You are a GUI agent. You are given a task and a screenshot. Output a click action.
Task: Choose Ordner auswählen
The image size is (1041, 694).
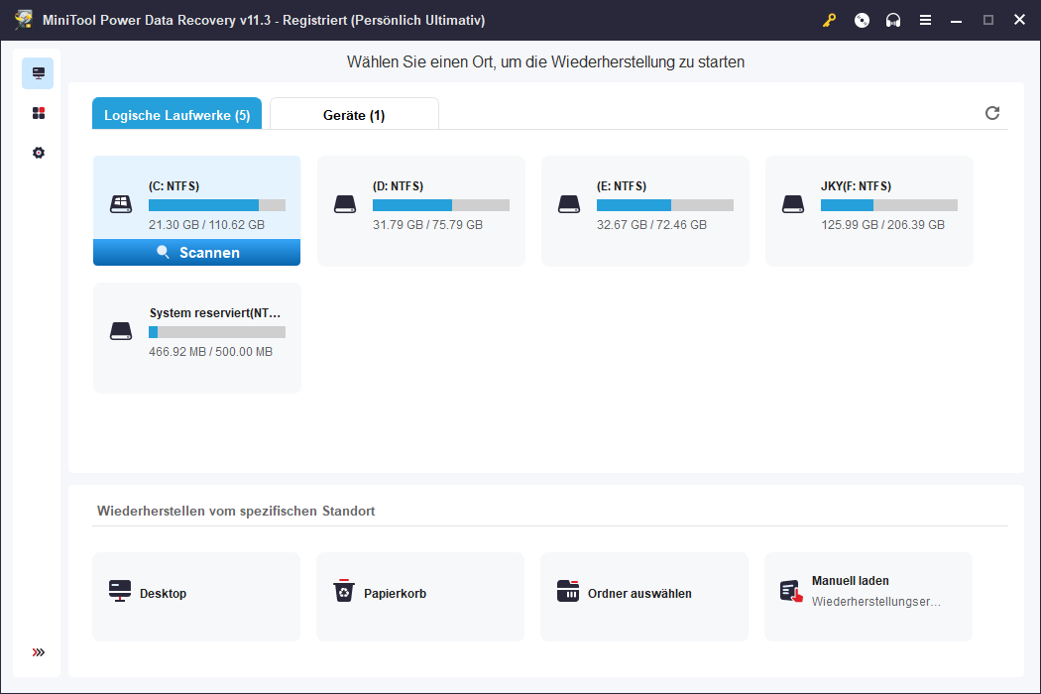pos(644,597)
